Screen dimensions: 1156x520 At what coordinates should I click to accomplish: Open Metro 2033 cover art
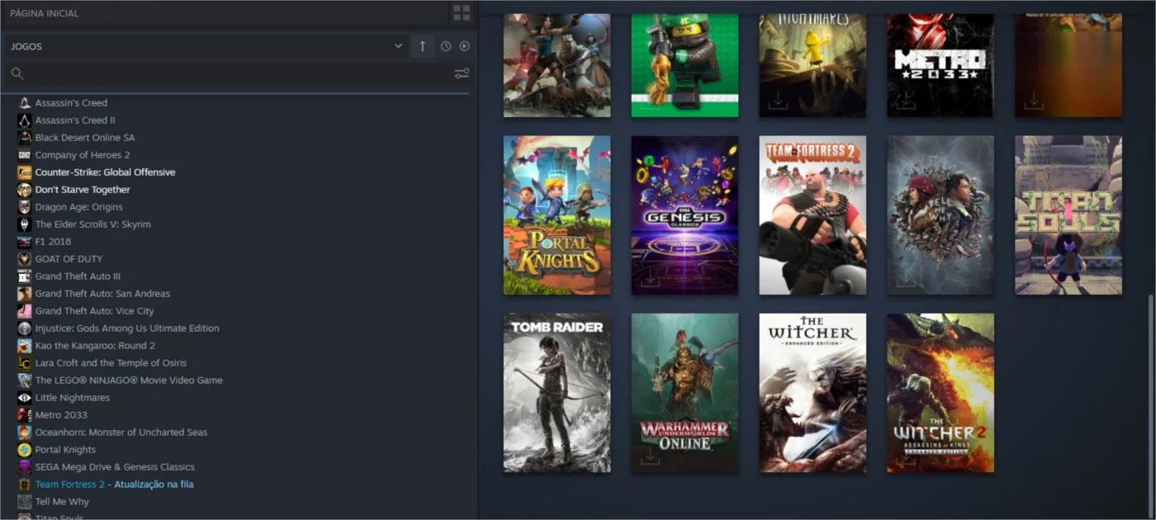(941, 65)
